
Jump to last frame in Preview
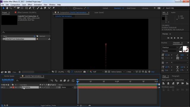[x=181, y=38]
